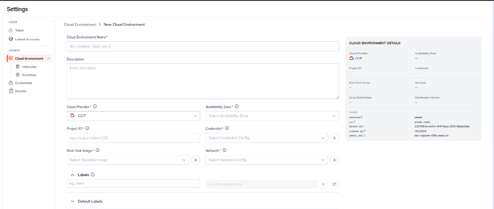
Task: Open the Token settings page
Action: pyautogui.click(x=19, y=30)
